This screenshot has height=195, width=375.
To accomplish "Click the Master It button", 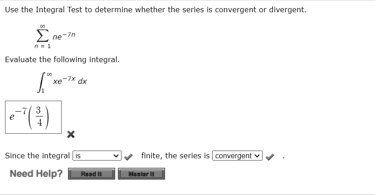I will 141,174.
